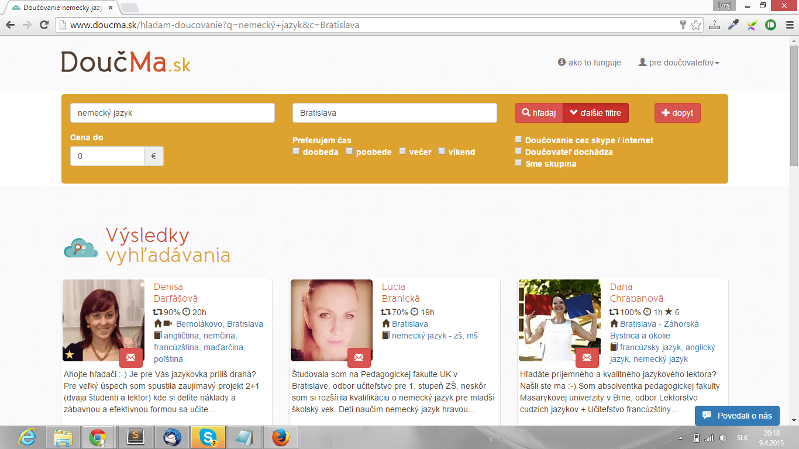Enable the doobeda time checkbox
This screenshot has width=799, height=449.
click(x=296, y=151)
